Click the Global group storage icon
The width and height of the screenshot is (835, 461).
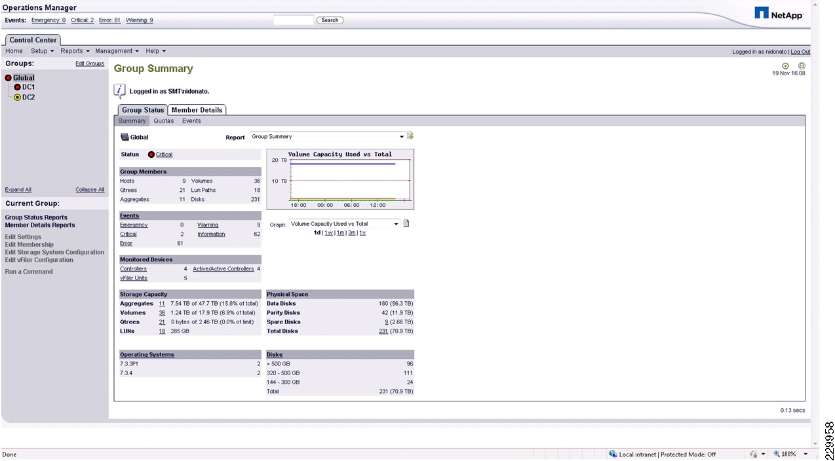(x=125, y=138)
